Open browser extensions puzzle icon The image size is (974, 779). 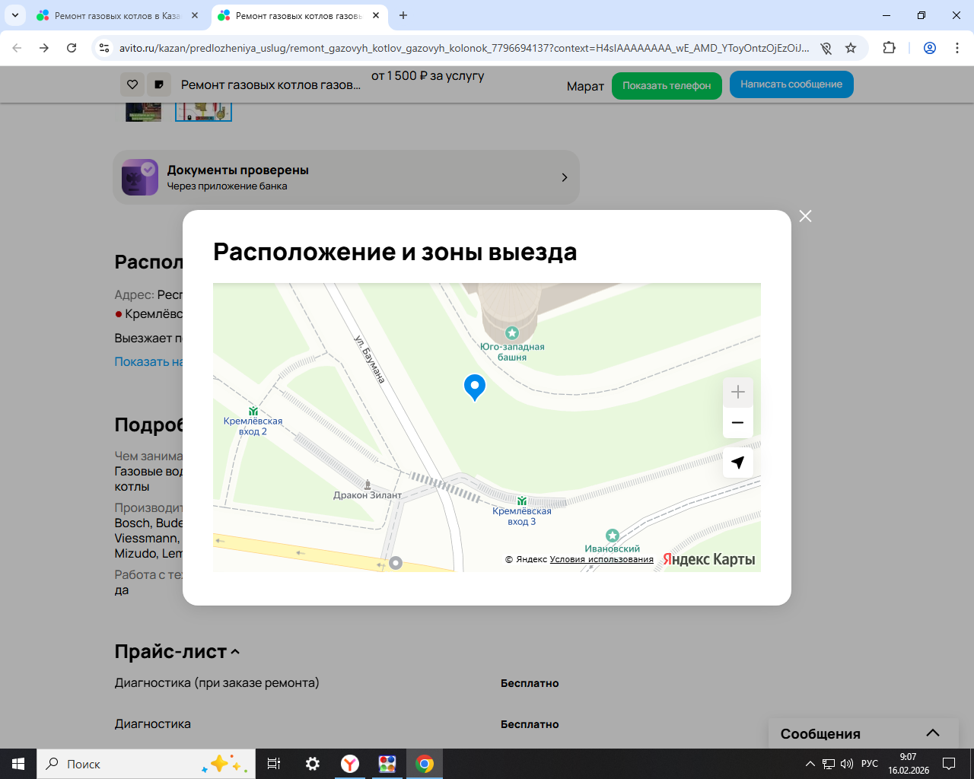[889, 48]
